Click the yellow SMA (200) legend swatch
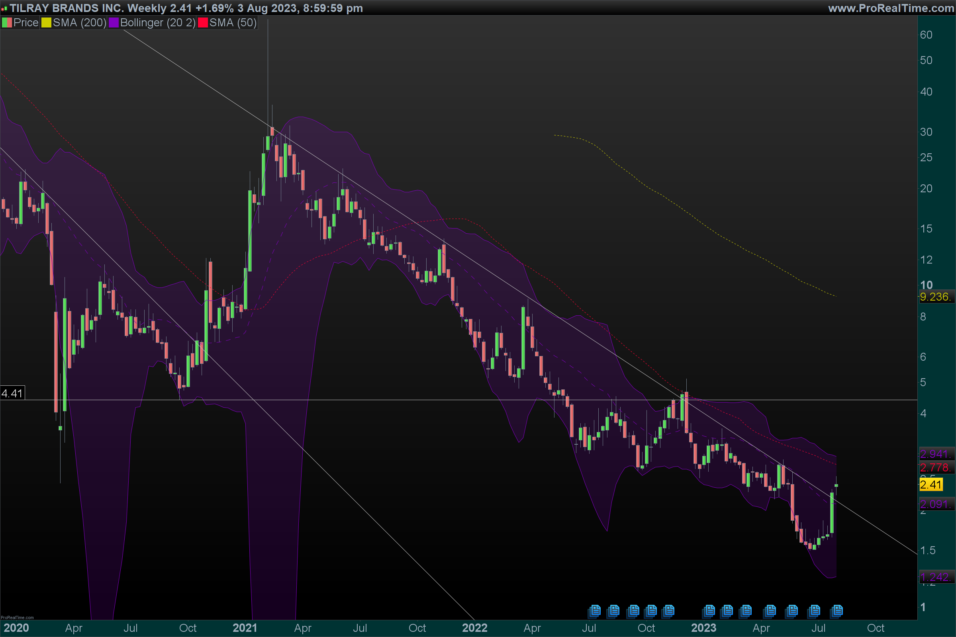The image size is (956, 637). click(46, 23)
